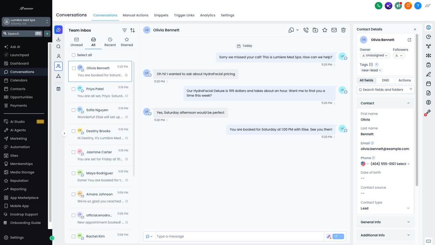Star the Priya Patel conversation

click(x=126, y=96)
